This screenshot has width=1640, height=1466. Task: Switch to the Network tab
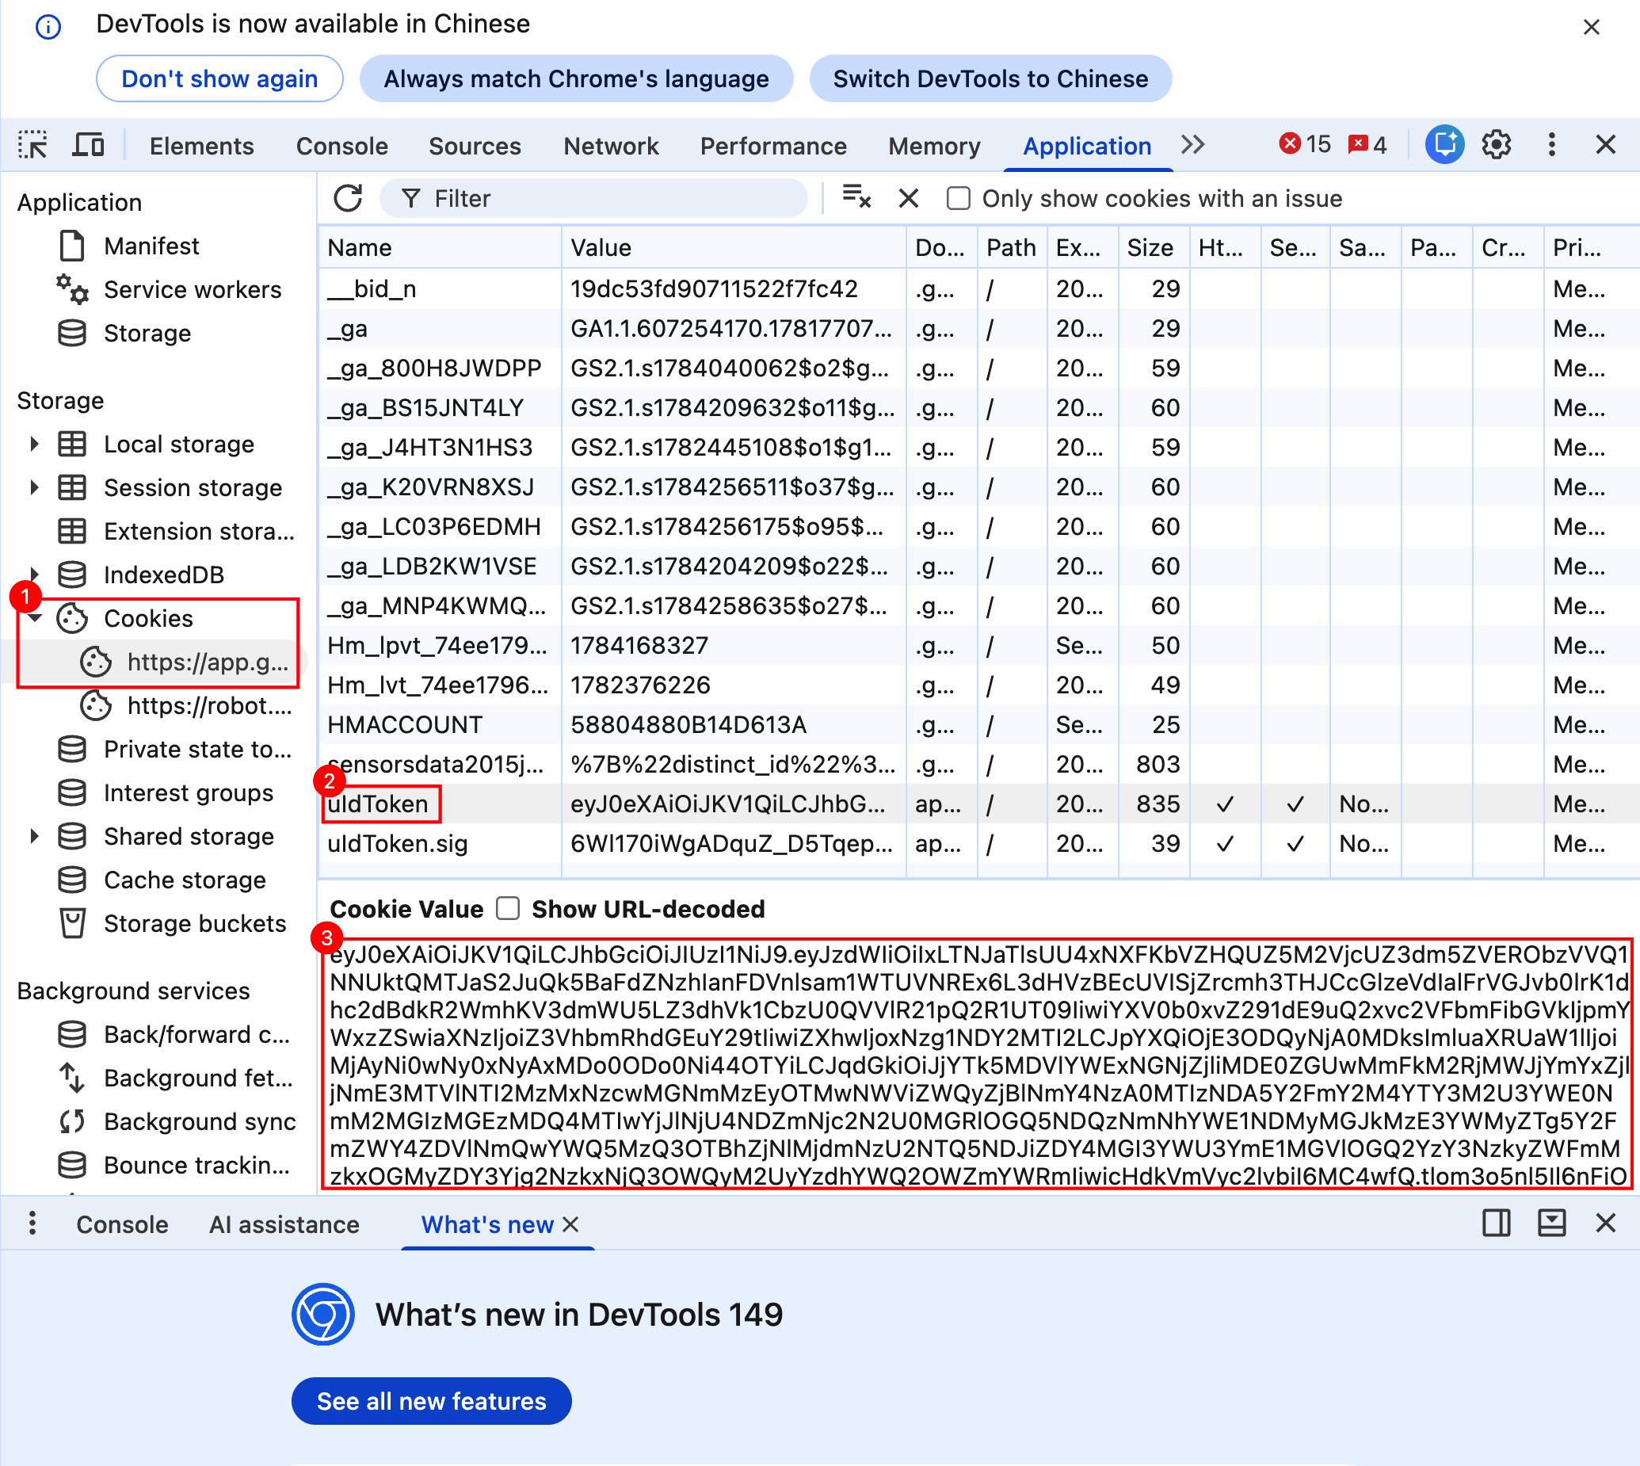(611, 146)
